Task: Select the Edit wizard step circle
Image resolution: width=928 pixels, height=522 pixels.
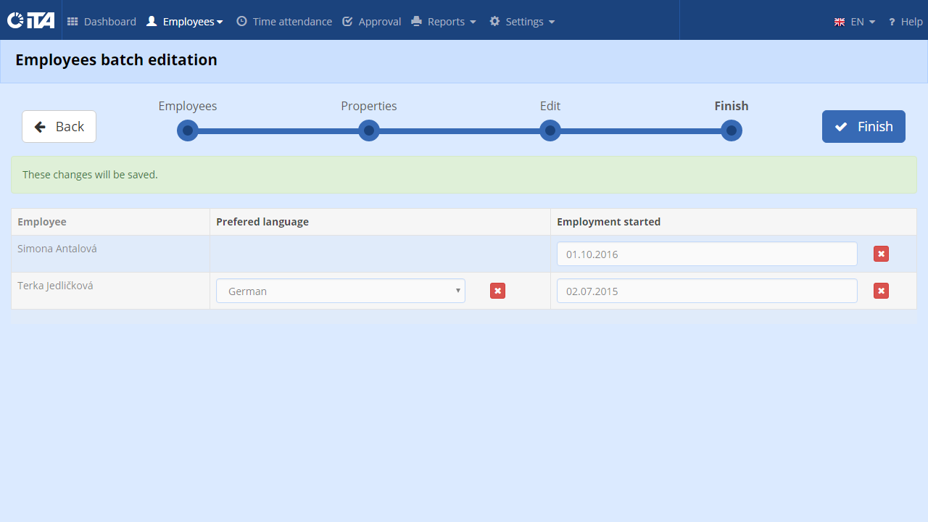Action: pos(550,130)
